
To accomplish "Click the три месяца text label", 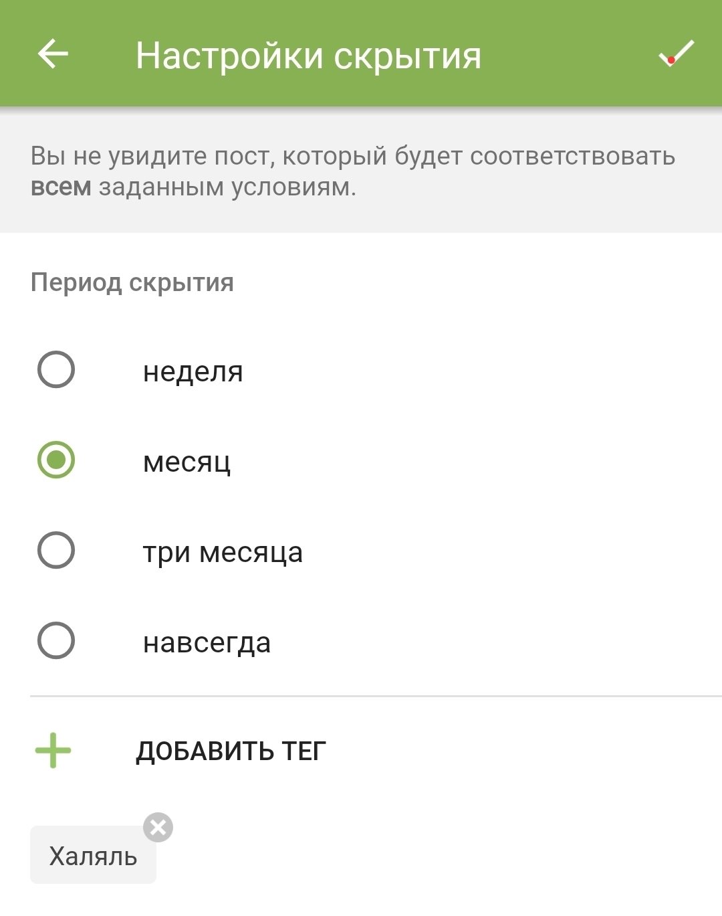I will pyautogui.click(x=223, y=553).
